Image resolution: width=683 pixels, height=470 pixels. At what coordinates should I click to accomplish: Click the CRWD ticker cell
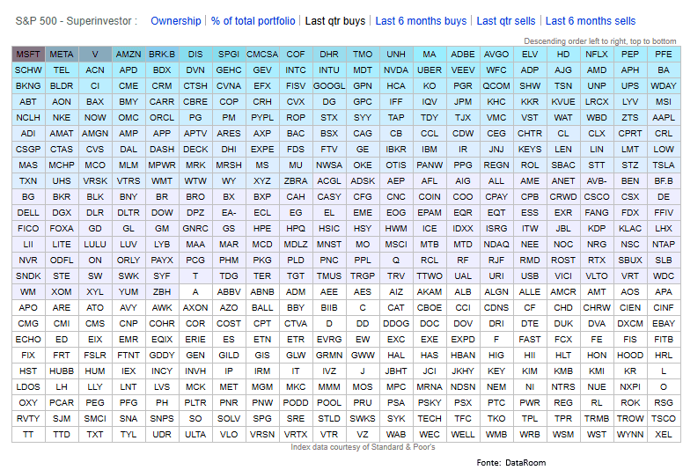[563, 197]
